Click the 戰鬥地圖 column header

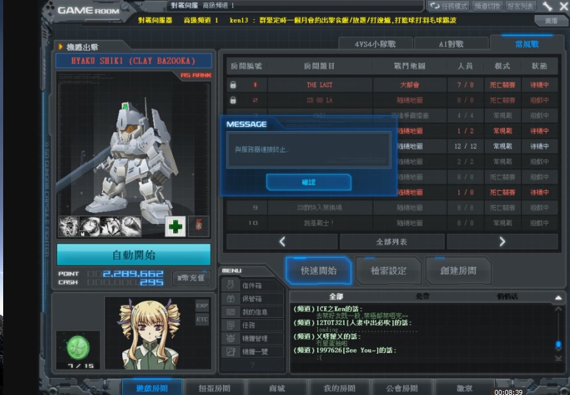(x=410, y=66)
